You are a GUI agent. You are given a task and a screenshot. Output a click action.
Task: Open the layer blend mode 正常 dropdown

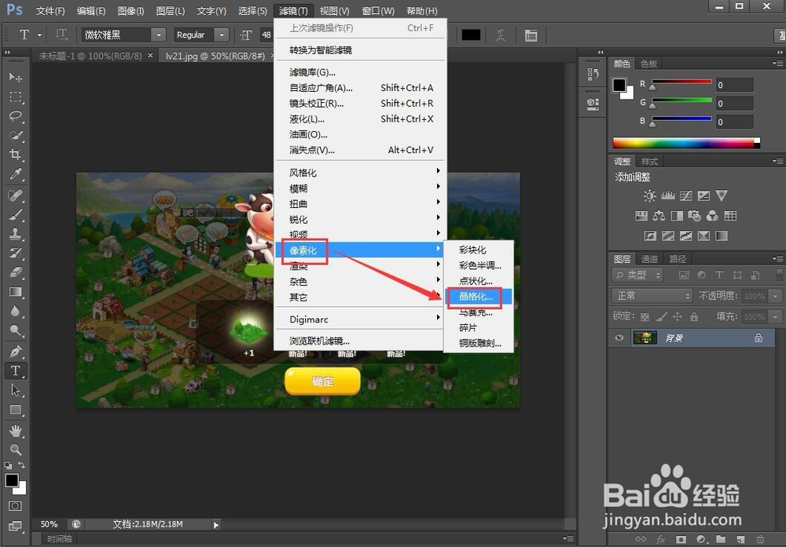click(651, 296)
